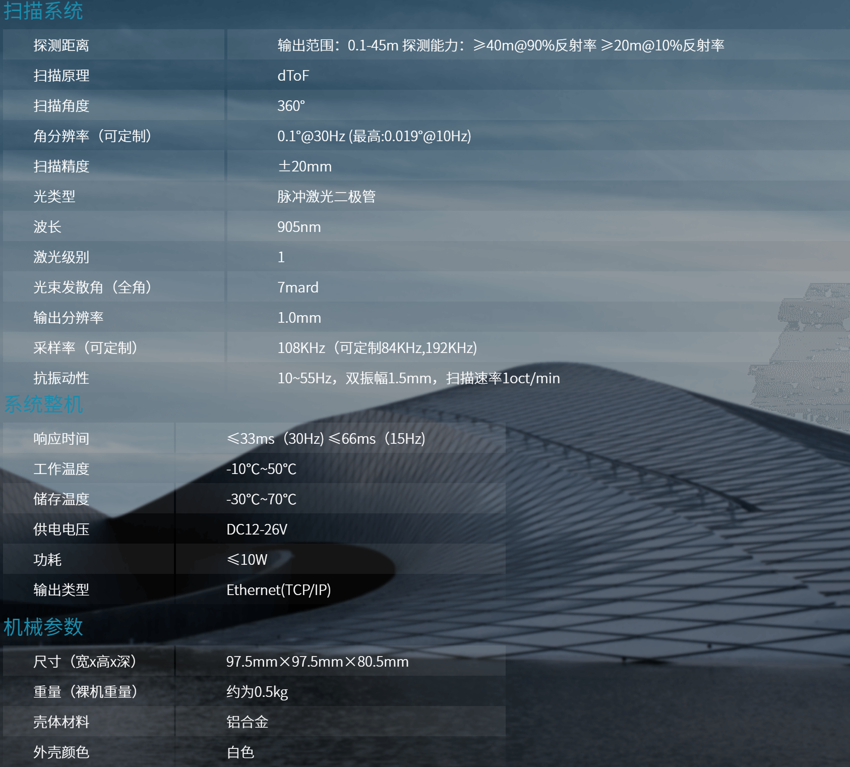Click the '响应时间' label

[x=61, y=439]
